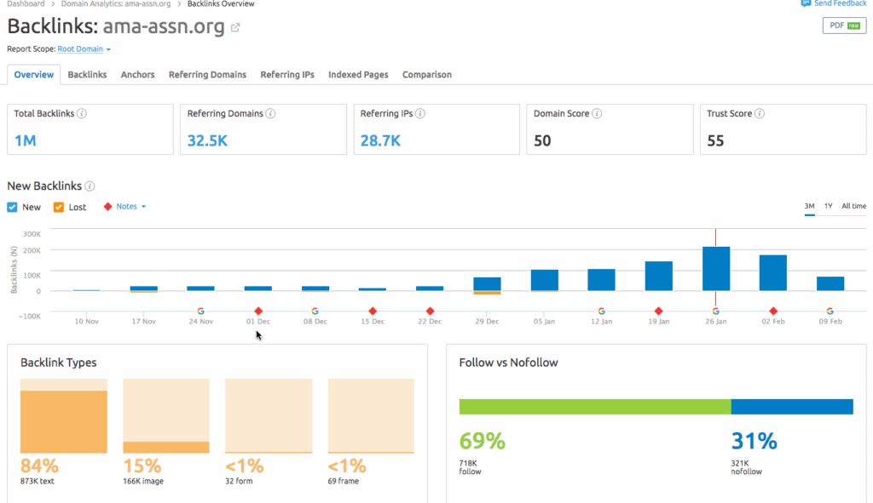Image resolution: width=873 pixels, height=503 pixels.
Task: Click the 19 Jan chart bar
Action: pyautogui.click(x=659, y=276)
